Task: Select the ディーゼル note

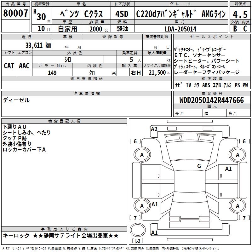Action: [x=16, y=100]
